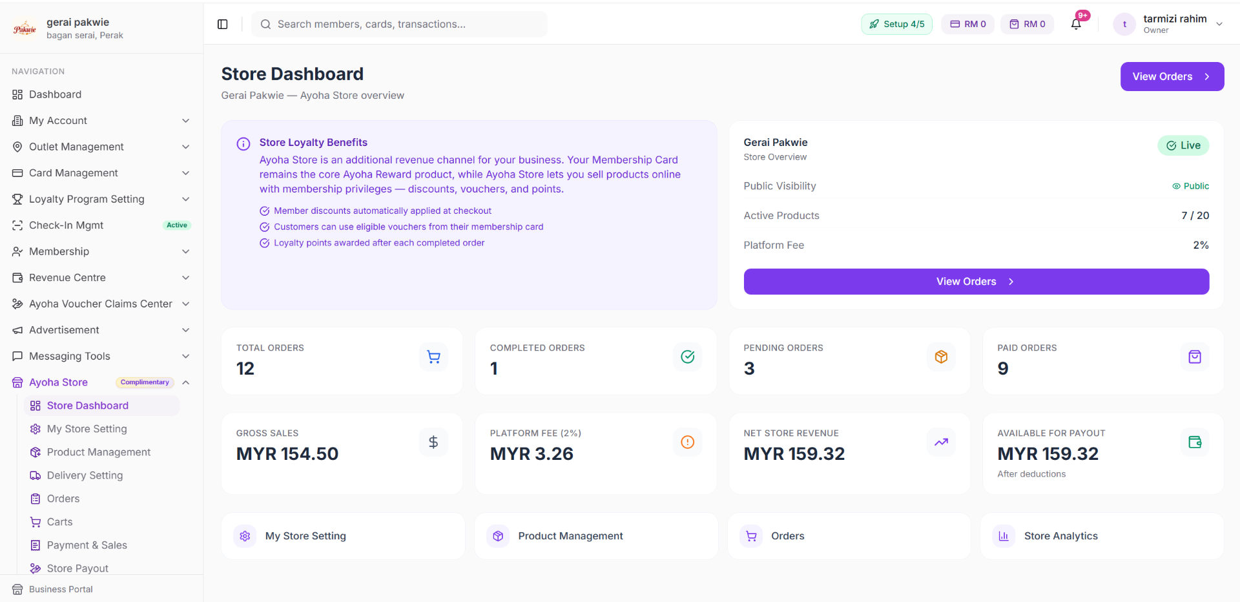
Task: Click the wide View Orders button in store overview
Action: 976,282
